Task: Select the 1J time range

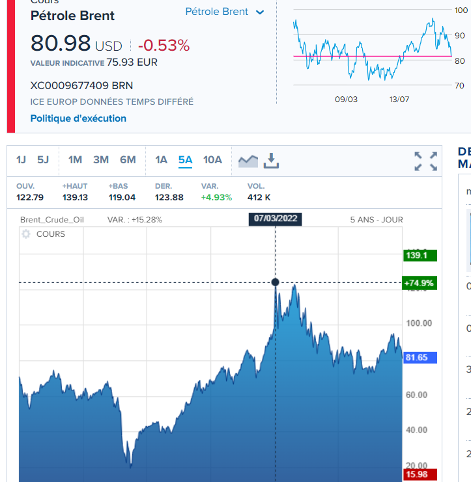Action: [21, 160]
